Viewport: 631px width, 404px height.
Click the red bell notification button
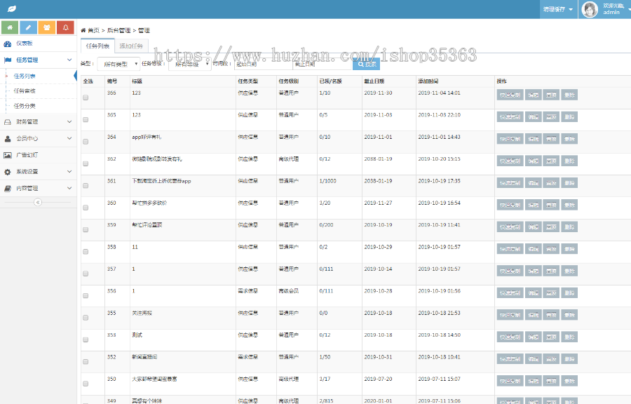coord(65,28)
